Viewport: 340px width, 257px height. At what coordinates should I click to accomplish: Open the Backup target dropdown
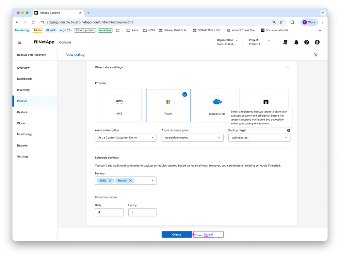point(259,138)
